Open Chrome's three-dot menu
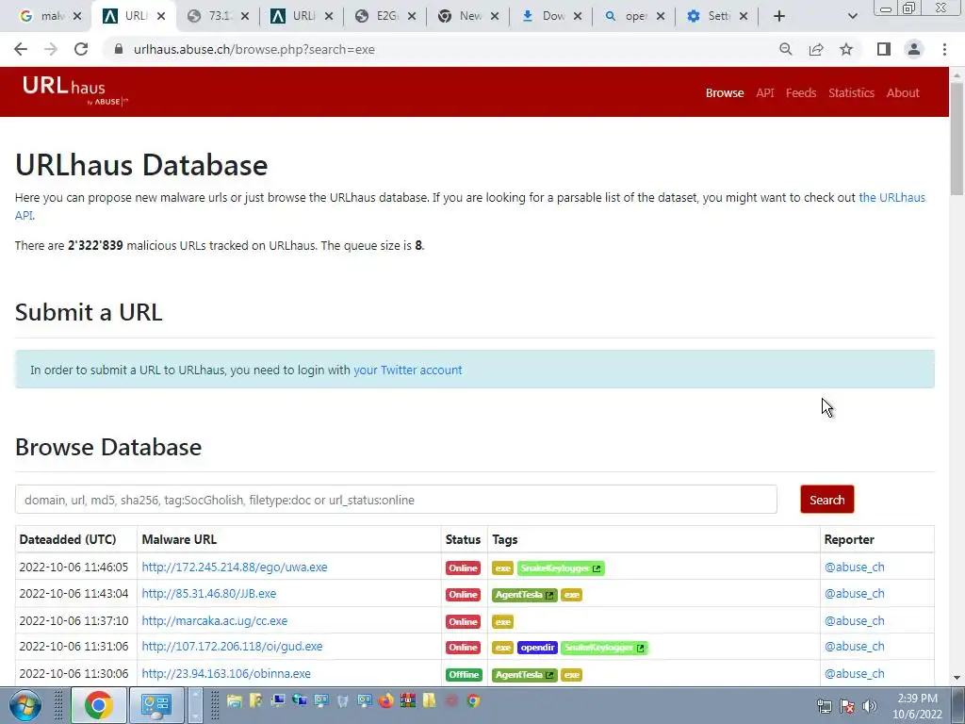965x724 pixels. click(x=944, y=49)
